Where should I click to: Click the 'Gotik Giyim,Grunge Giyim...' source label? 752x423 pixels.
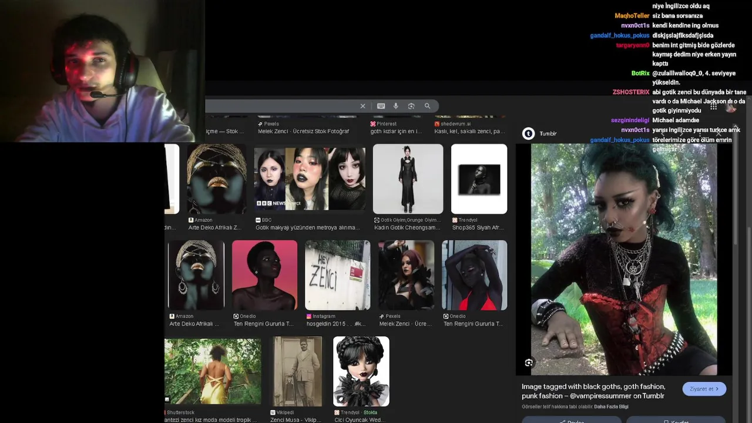[407, 220]
